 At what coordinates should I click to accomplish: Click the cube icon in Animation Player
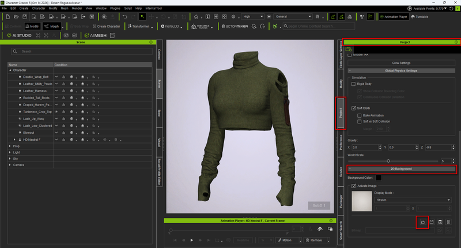[x=320, y=229]
